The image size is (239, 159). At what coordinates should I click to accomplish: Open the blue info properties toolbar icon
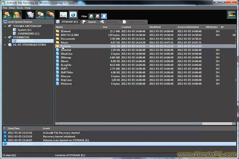pyautogui.click(x=73, y=15)
